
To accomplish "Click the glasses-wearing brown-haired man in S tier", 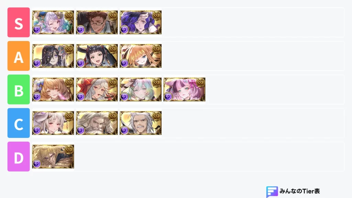I will pyautogui.click(x=97, y=22).
